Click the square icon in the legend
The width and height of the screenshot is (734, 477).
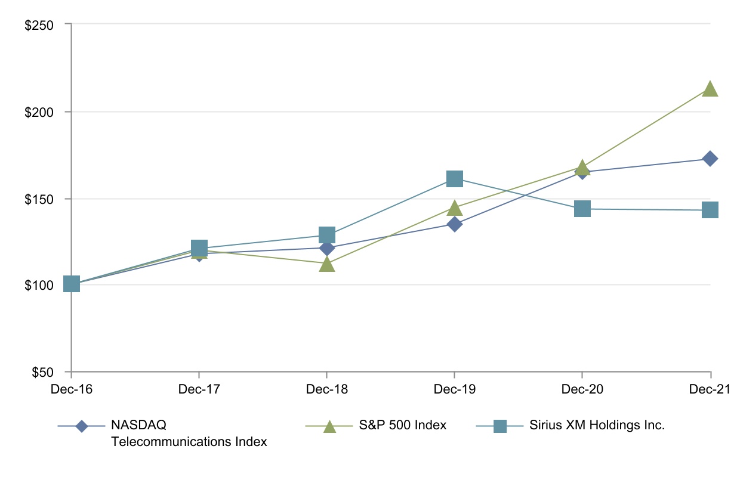click(500, 426)
